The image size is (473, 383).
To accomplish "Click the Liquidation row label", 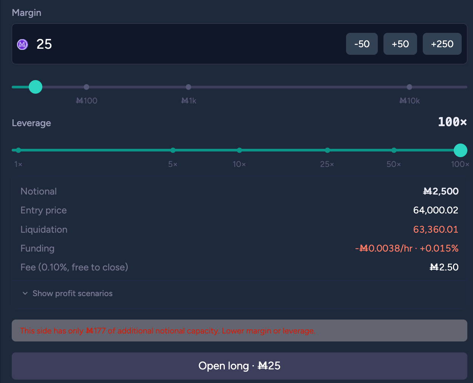I will [44, 230].
